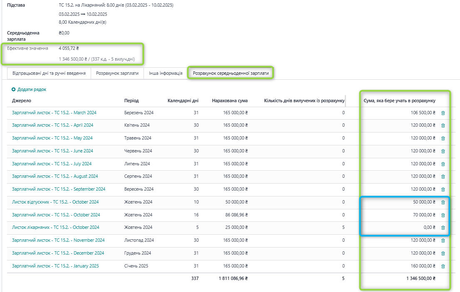The height and width of the screenshot is (292, 460).
Task: Open payslip link for May 2024
Action: [52, 138]
